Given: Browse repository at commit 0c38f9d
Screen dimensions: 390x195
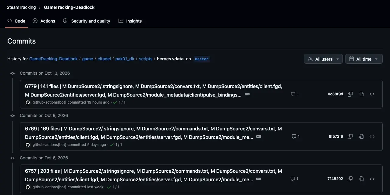Looking at the screenshot, I should click(x=372, y=94).
